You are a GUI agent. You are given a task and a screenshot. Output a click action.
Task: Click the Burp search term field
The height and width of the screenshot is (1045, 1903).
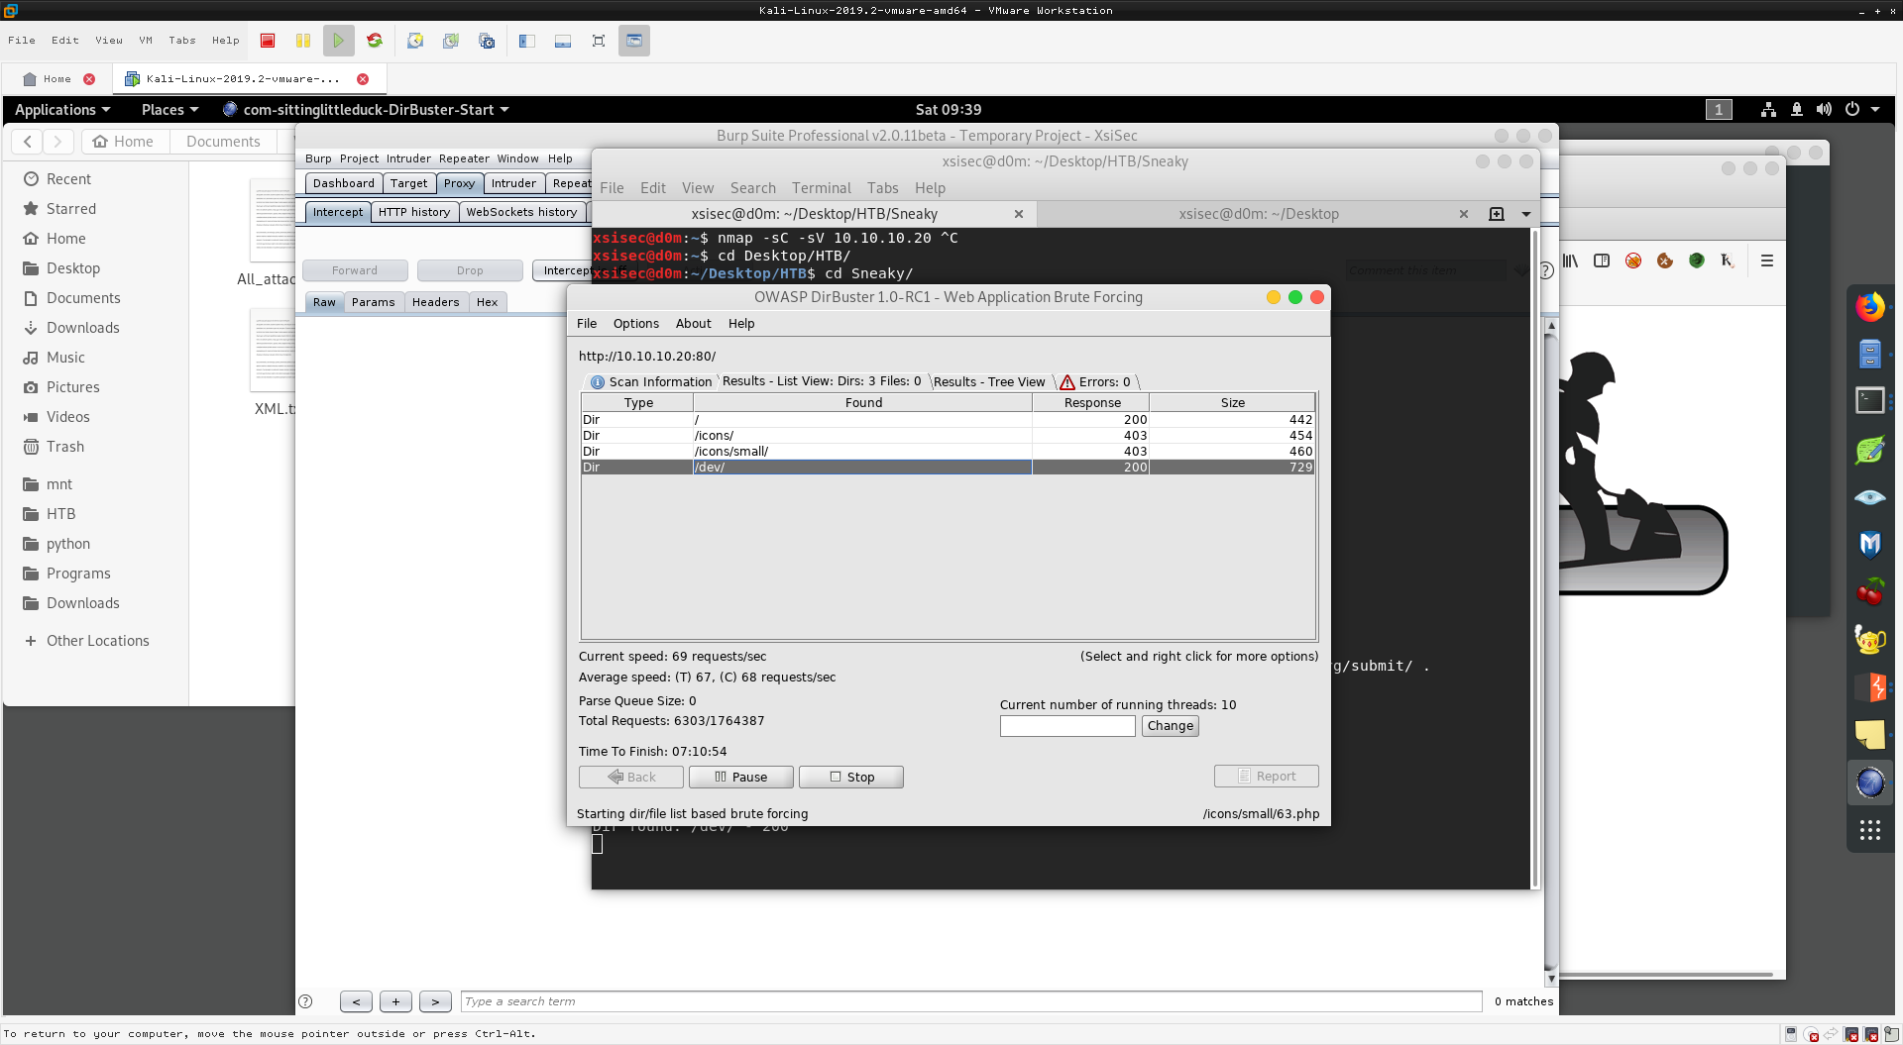pos(971,1001)
